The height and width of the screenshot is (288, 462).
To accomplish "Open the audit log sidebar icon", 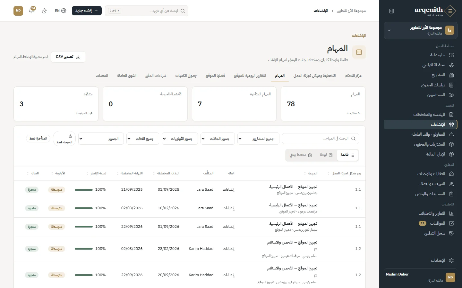I will tap(451, 233).
